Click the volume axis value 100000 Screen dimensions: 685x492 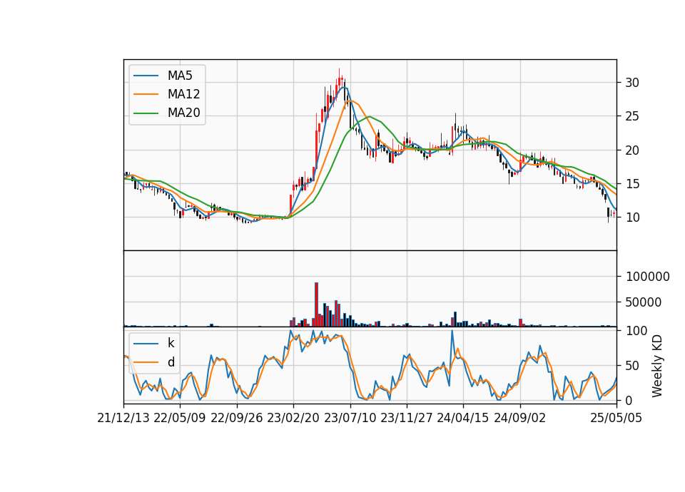click(x=647, y=277)
